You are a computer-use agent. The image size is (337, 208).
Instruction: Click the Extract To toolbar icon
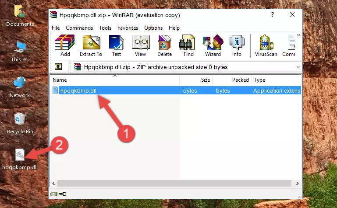tap(91, 46)
